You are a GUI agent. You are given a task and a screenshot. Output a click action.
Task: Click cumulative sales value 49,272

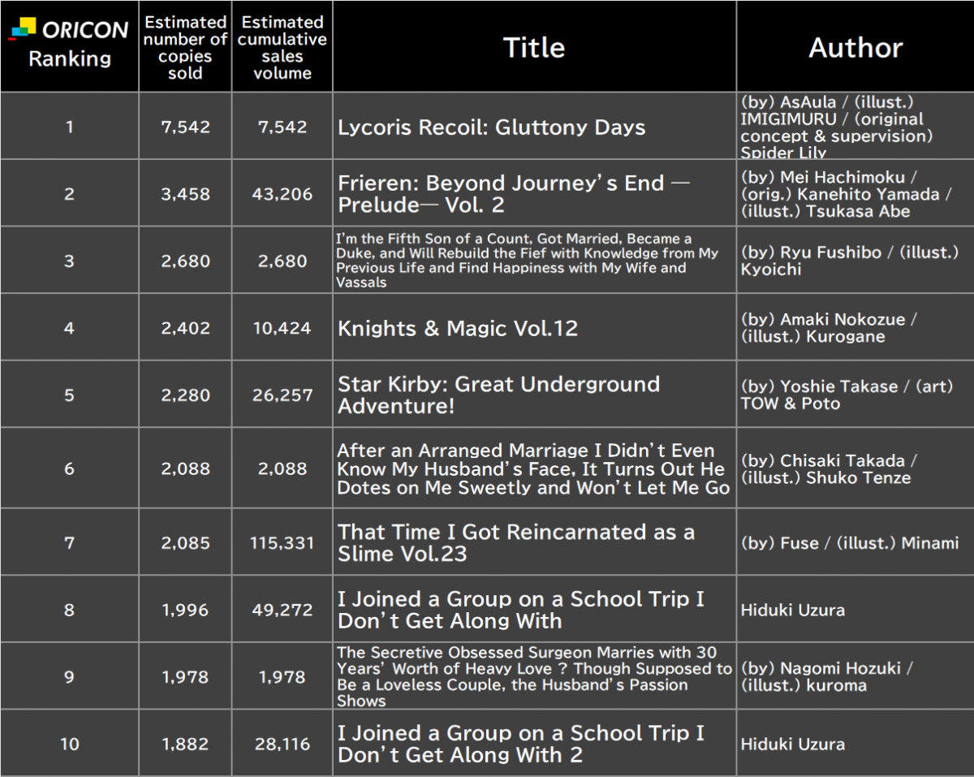coord(282,610)
